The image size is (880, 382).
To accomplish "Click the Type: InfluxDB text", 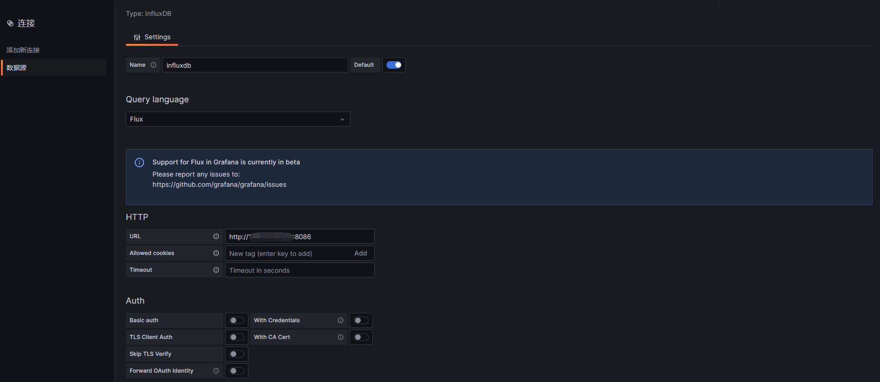I will [149, 14].
